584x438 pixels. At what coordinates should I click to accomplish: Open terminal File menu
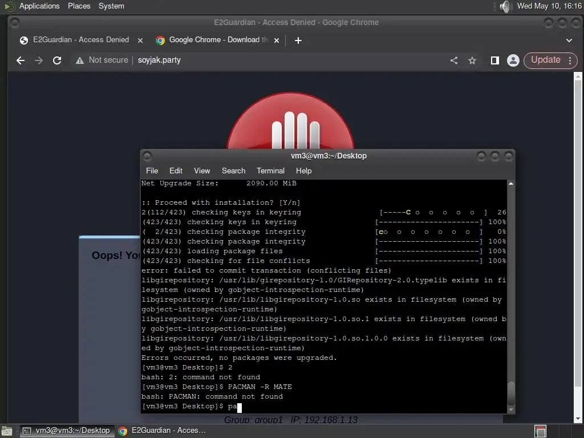[x=152, y=171]
